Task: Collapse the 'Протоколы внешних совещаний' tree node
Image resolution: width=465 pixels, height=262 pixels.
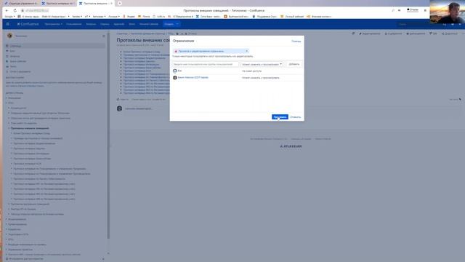Action: (9, 128)
